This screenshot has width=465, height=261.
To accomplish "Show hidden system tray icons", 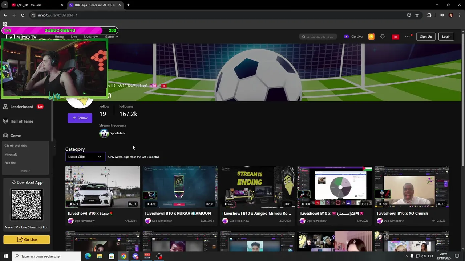I will pos(406,256).
